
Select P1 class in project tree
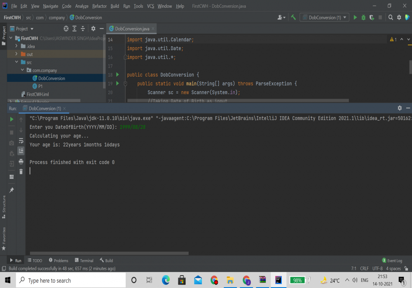coord(40,86)
